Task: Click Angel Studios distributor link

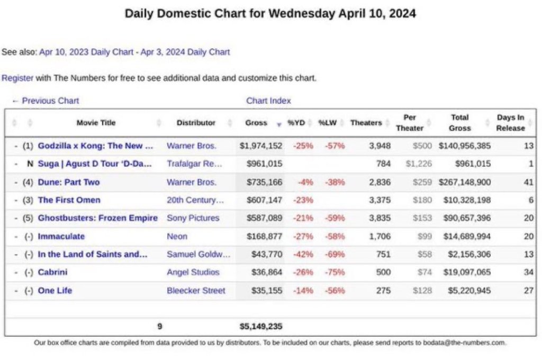Action: coord(193,272)
